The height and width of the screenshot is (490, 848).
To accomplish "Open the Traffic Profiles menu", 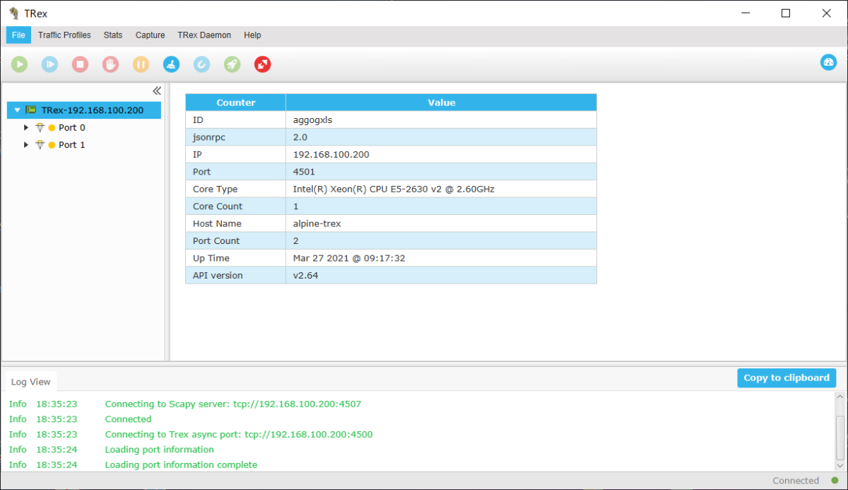I will click(x=64, y=35).
